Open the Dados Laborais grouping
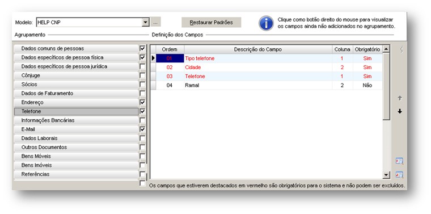This screenshot has width=431, height=214. (x=76, y=139)
